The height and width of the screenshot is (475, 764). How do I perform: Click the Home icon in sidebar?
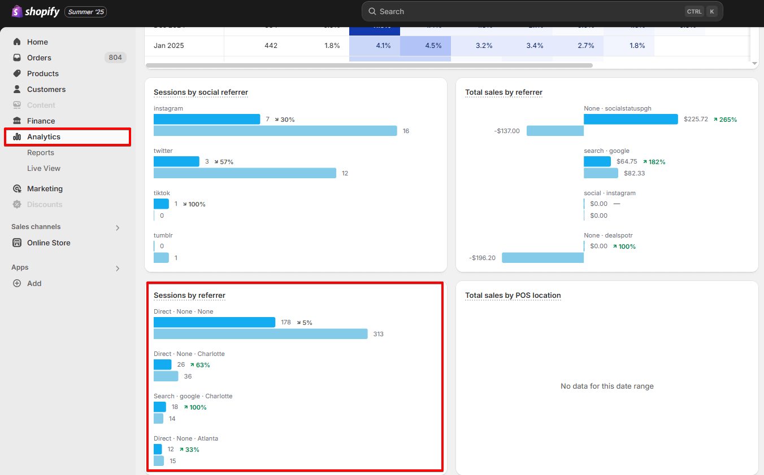click(17, 42)
